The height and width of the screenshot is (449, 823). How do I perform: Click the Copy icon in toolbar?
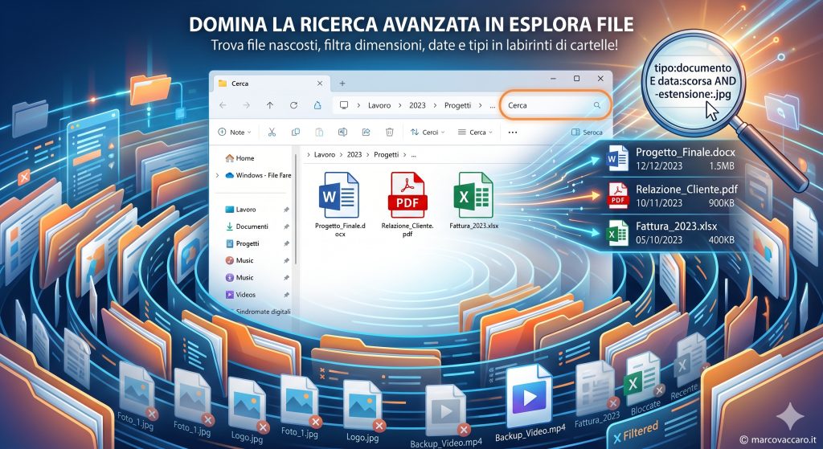coord(296,132)
